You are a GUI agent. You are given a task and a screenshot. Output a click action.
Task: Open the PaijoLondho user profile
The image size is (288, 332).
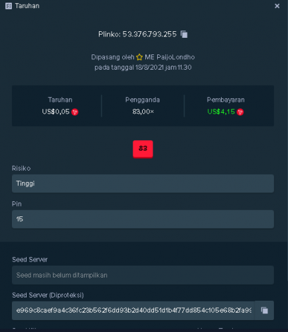click(x=170, y=57)
